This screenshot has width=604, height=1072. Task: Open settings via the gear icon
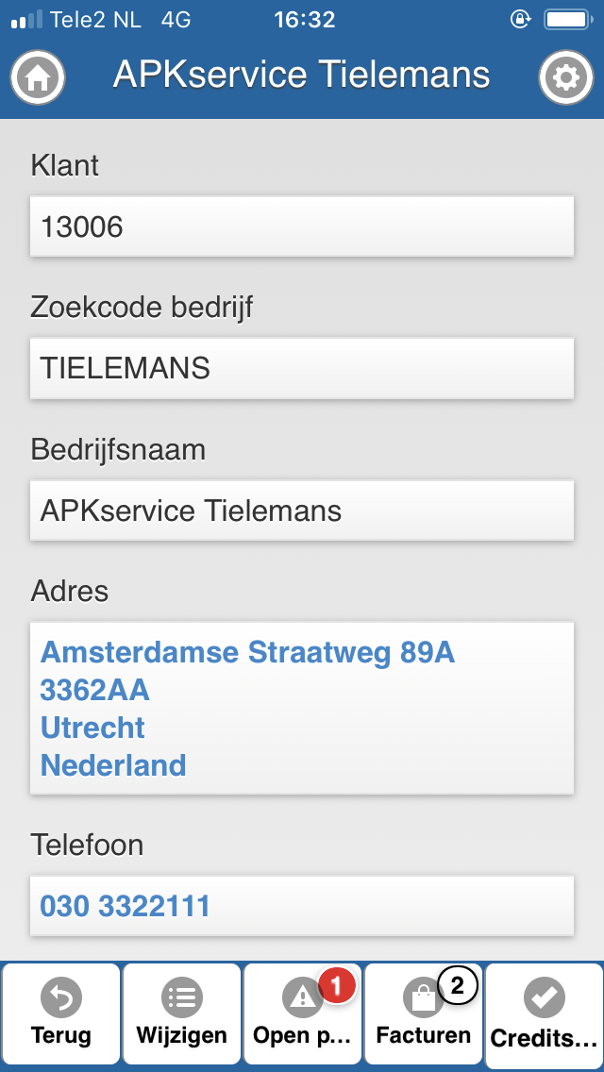point(565,77)
